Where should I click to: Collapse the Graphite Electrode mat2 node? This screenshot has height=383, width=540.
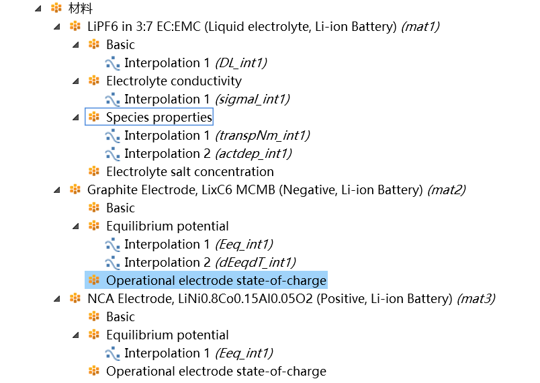pyautogui.click(x=56, y=190)
